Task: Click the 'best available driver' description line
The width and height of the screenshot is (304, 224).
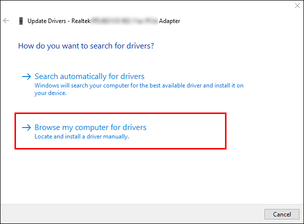Action: pos(139,85)
